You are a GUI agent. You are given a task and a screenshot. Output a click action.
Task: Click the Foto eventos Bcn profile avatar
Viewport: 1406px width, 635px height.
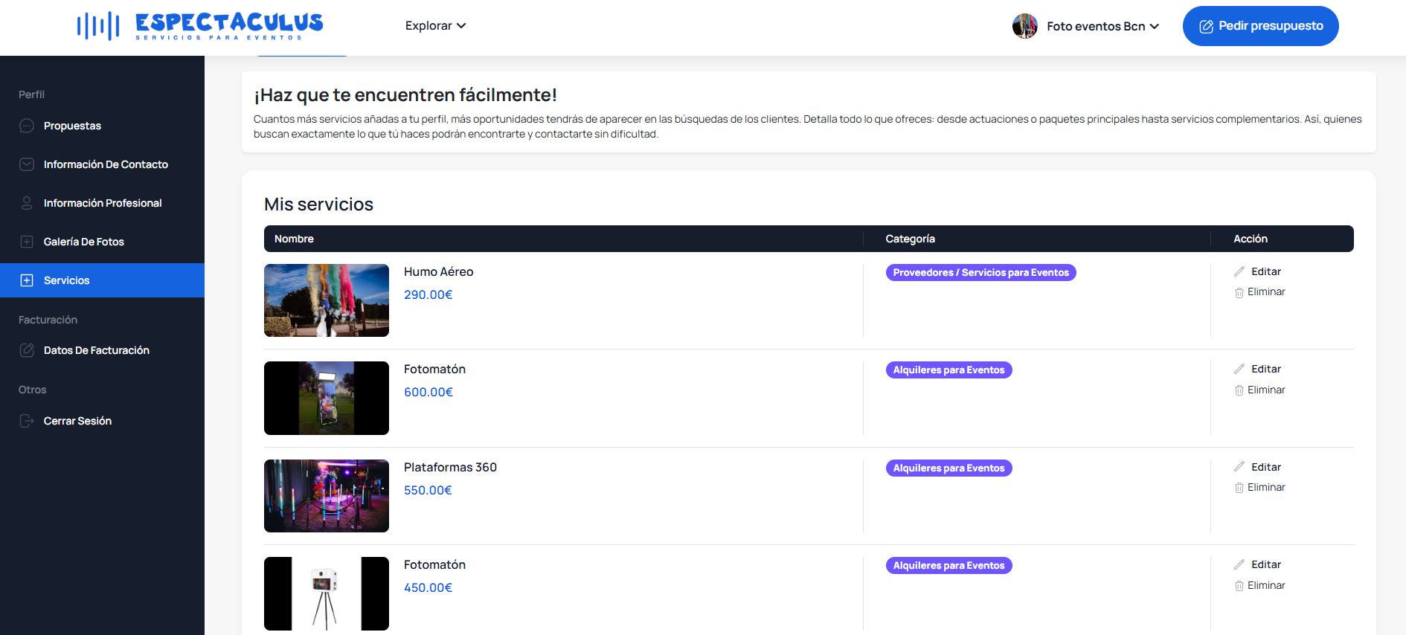(x=1024, y=26)
